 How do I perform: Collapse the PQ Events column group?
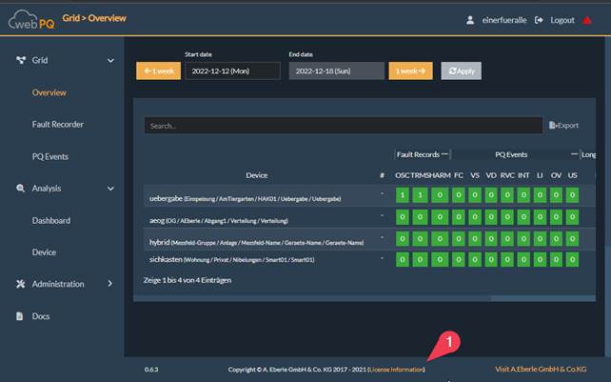point(574,153)
